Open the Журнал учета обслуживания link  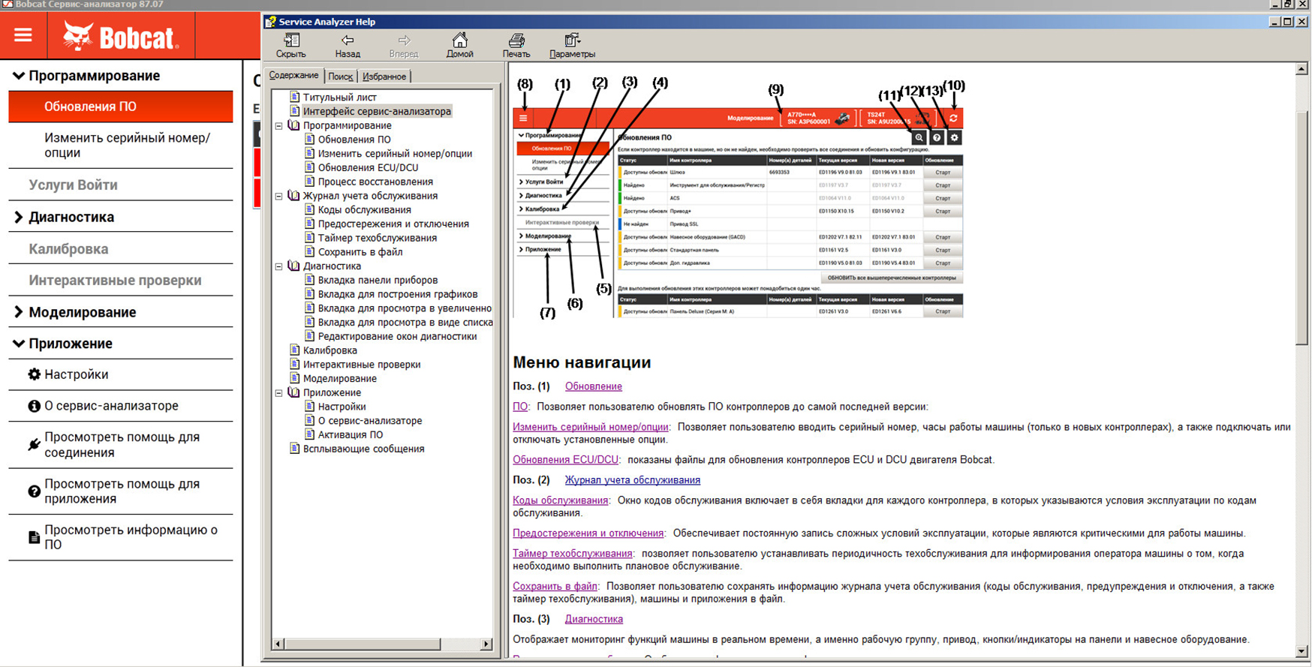[632, 480]
